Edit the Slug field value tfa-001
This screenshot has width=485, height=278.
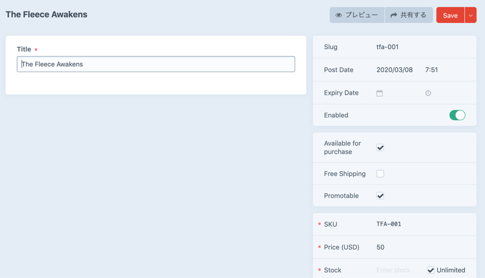387,47
